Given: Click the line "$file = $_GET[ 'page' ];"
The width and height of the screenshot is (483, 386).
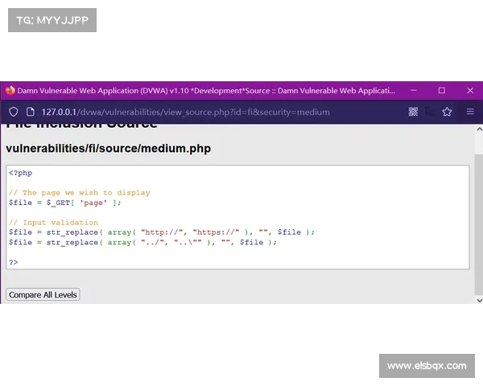Looking at the screenshot, I should point(65,203).
